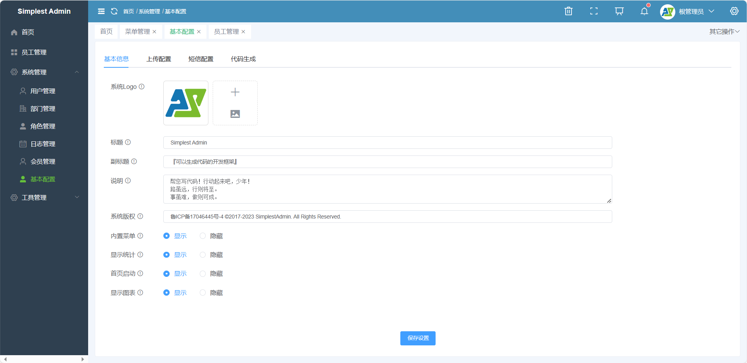
Task: Switch to the 代码生成 tab
Action: 243,59
